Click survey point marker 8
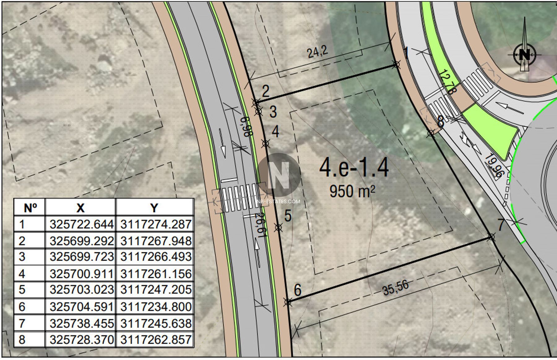 (430, 134)
